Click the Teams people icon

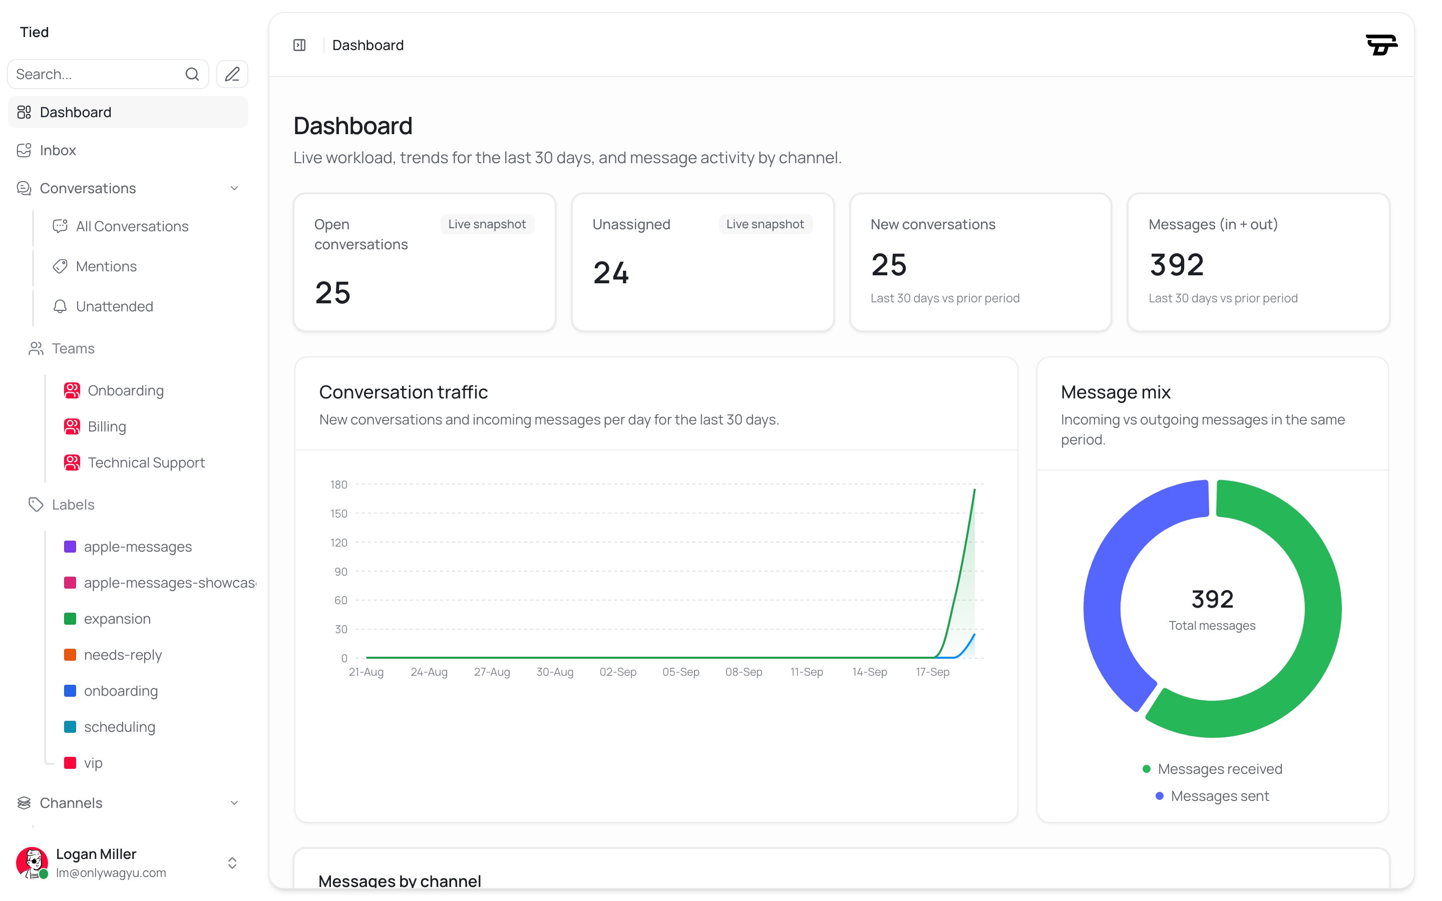(36, 348)
